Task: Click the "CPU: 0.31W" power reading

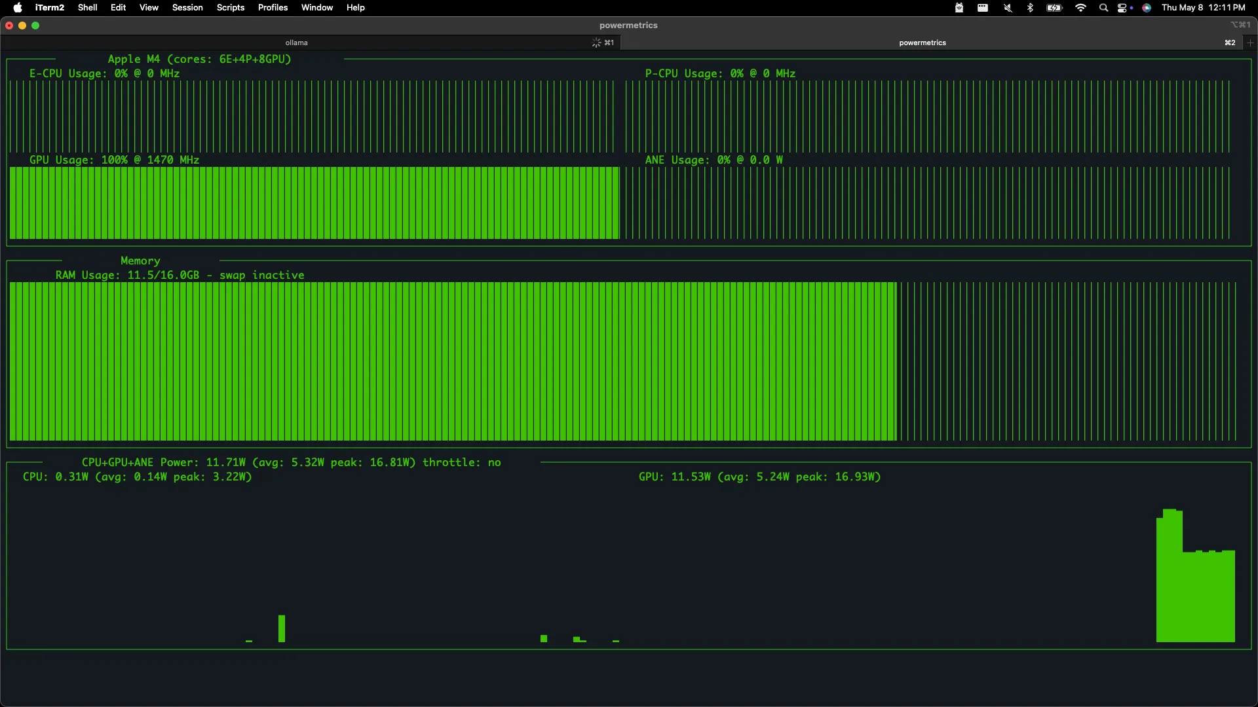Action: tap(55, 477)
